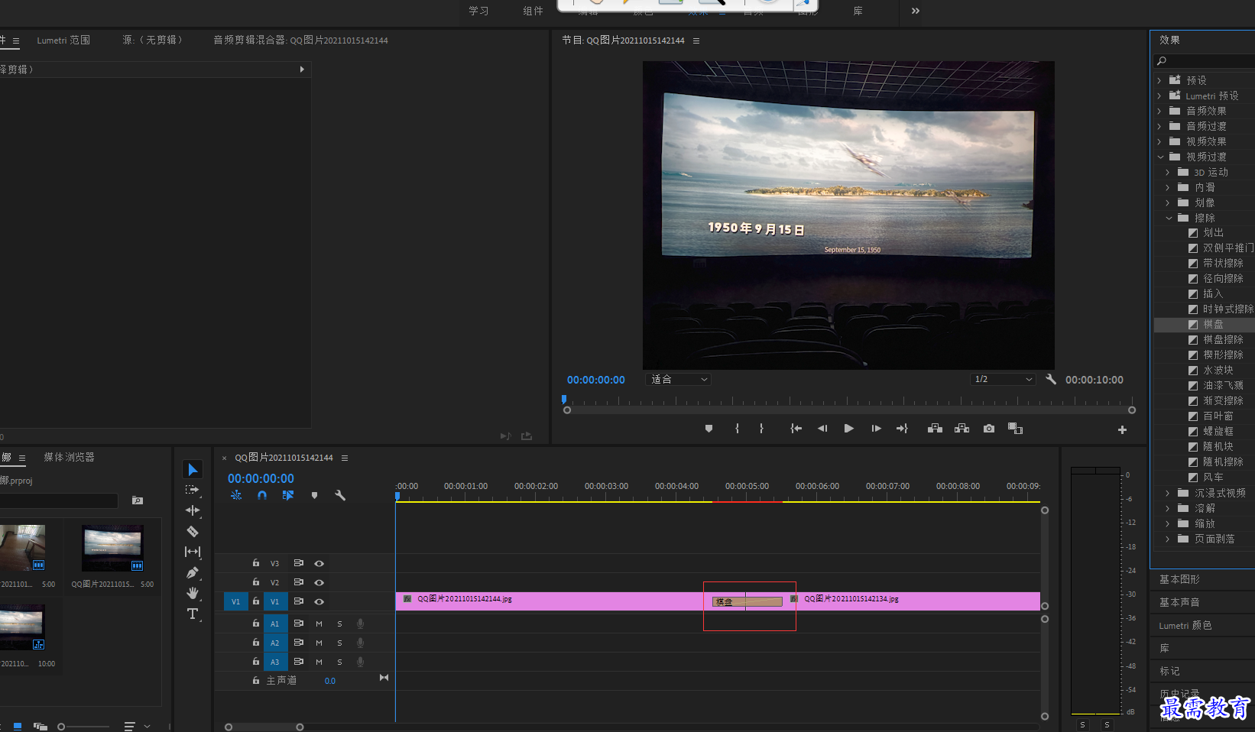The height and width of the screenshot is (732, 1255).
Task: Expand the 音频效果 folder
Action: point(1159,111)
